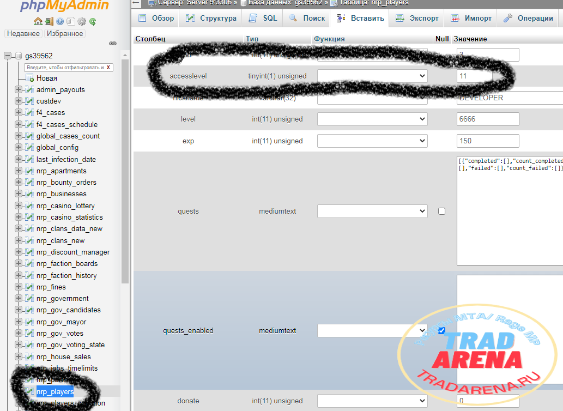
Task: Open the Экспорт tab
Action: click(x=417, y=19)
